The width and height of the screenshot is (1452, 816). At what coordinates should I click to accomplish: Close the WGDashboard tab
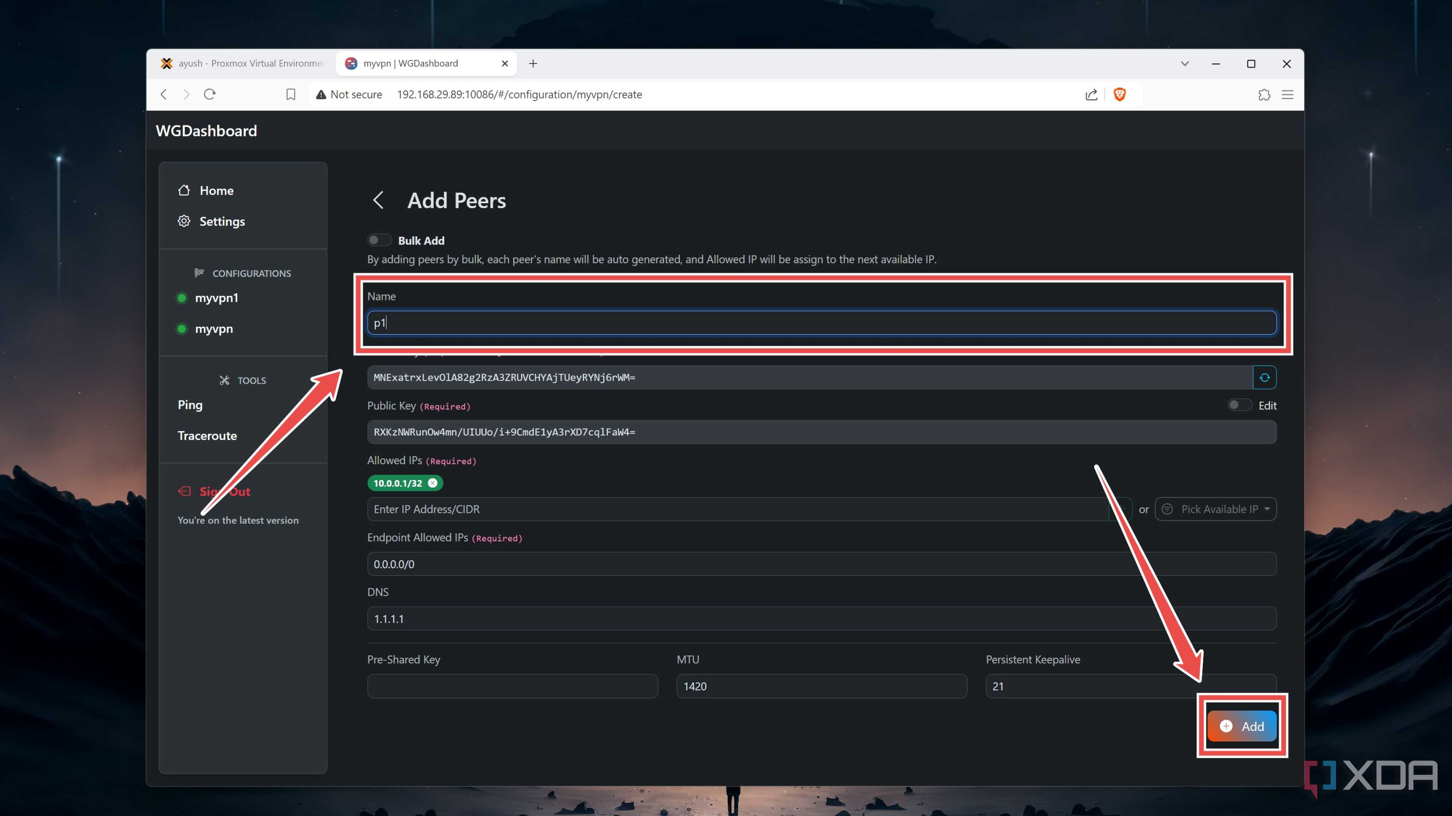tap(504, 63)
